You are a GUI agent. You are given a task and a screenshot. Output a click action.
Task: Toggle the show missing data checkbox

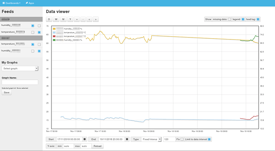tap(230, 19)
